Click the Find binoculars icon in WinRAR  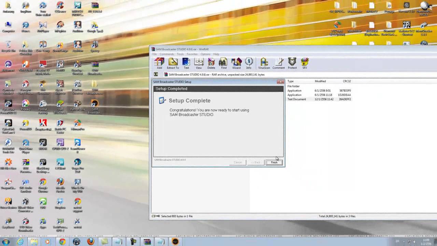pos(223,64)
